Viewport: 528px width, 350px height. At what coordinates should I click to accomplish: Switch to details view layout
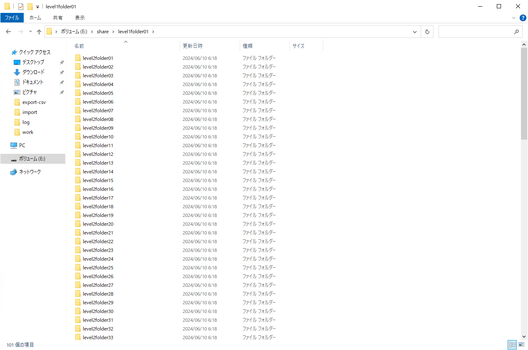[x=512, y=345]
